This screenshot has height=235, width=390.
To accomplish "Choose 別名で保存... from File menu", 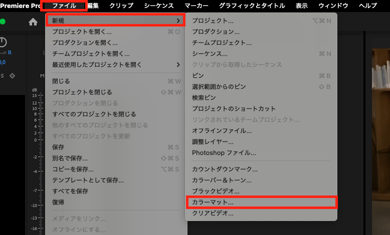I will tap(73, 158).
